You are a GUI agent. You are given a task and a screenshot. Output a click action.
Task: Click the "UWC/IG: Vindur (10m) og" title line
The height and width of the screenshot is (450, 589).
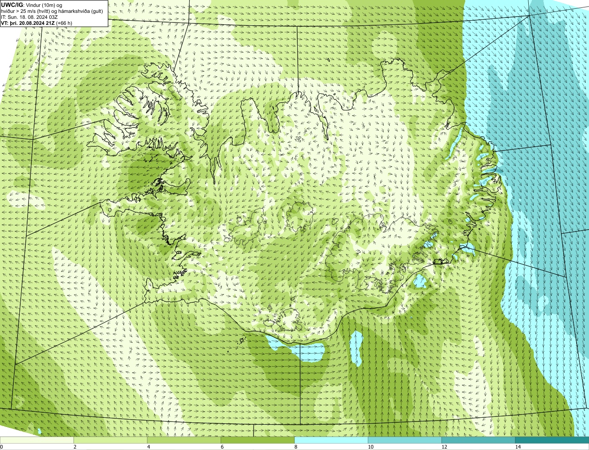31,5
